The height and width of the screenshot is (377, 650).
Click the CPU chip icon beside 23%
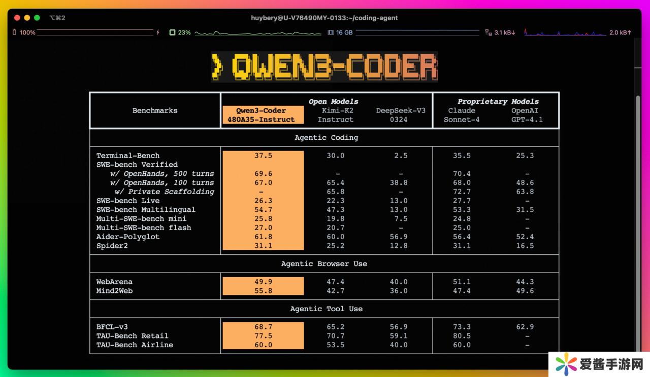point(172,32)
